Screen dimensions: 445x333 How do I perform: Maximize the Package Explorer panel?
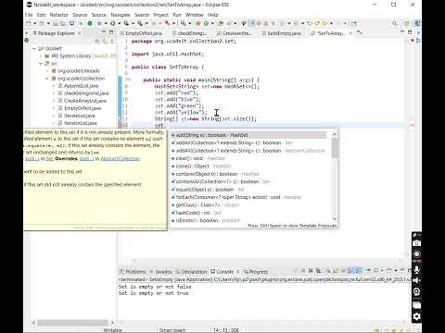click(111, 32)
